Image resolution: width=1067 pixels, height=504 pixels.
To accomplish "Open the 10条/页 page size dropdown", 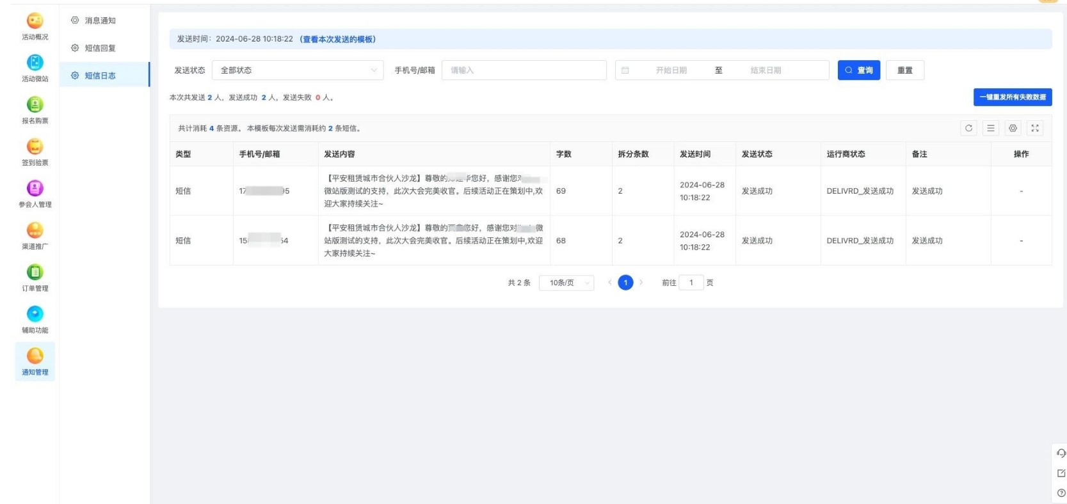I will coord(566,283).
